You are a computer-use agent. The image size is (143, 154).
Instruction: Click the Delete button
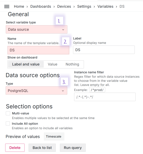15,148
